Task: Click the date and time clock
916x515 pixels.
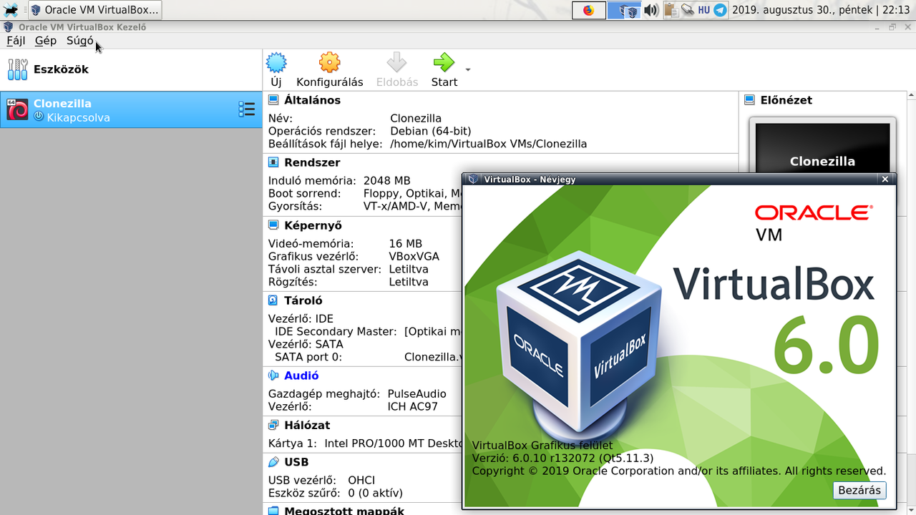Action: [822, 10]
